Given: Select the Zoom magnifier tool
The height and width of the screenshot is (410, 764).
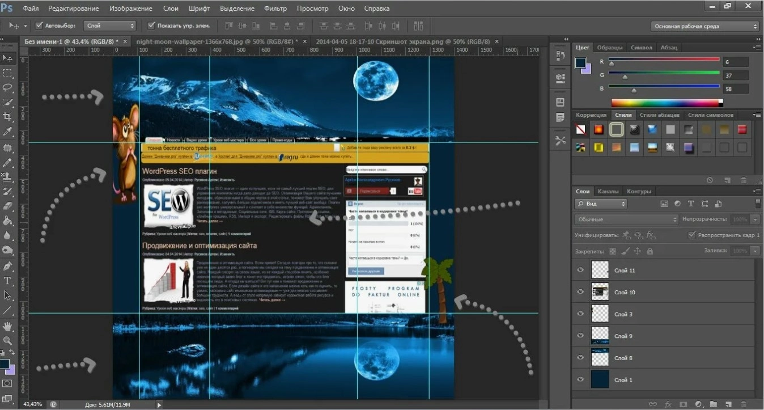Looking at the screenshot, I should 8,340.
